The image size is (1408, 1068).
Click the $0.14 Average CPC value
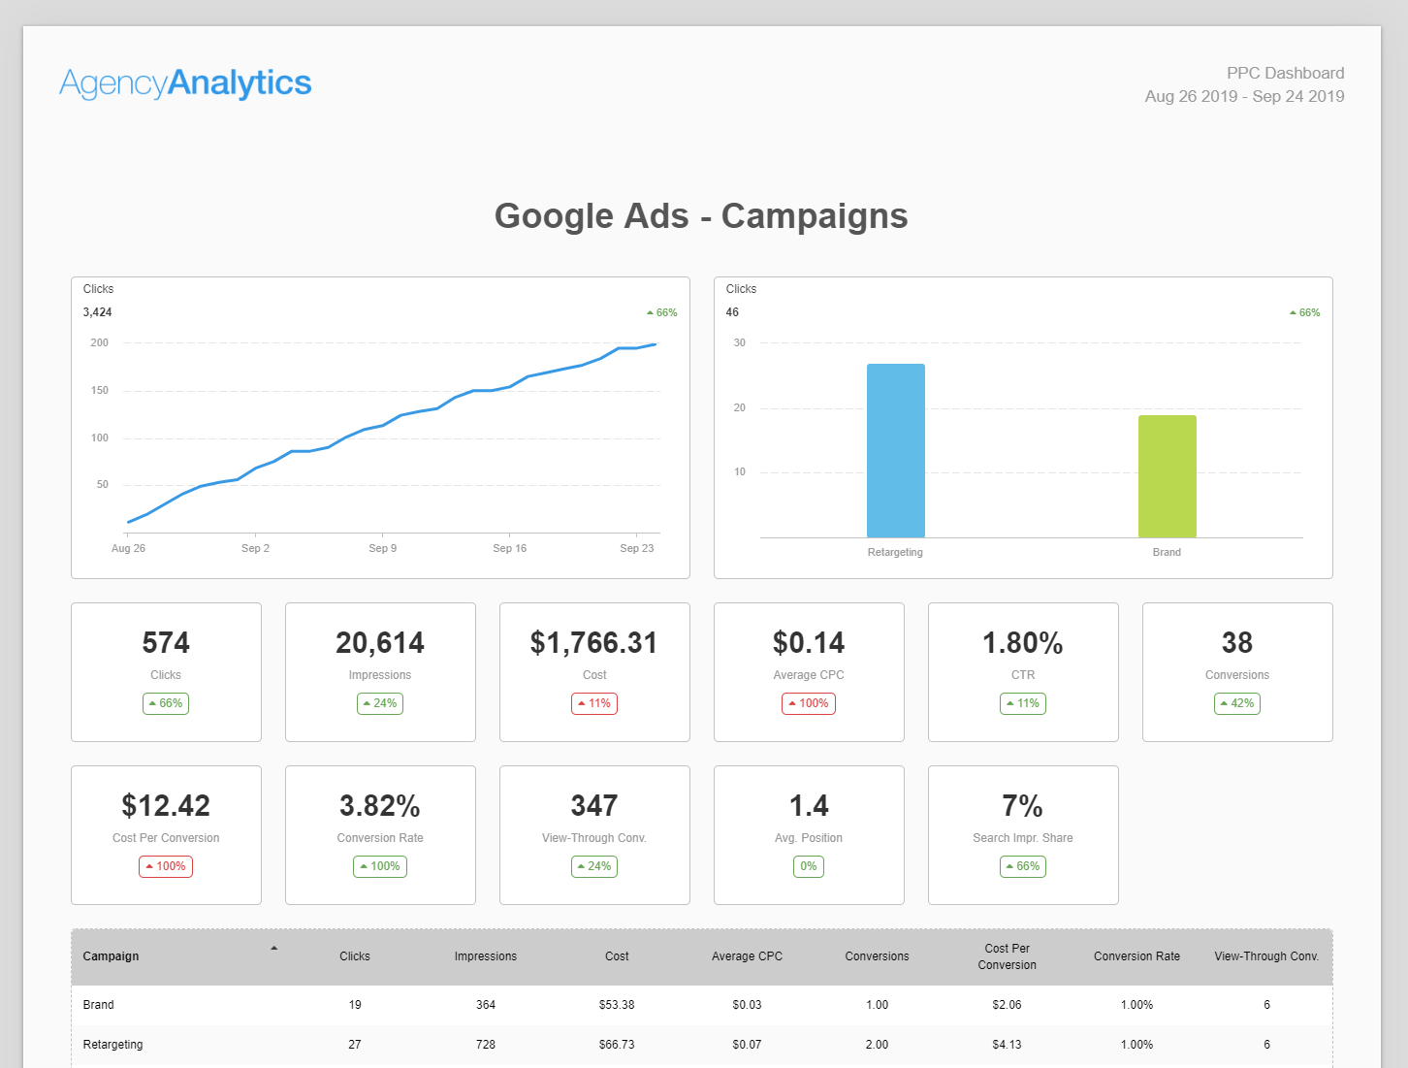pos(809,643)
